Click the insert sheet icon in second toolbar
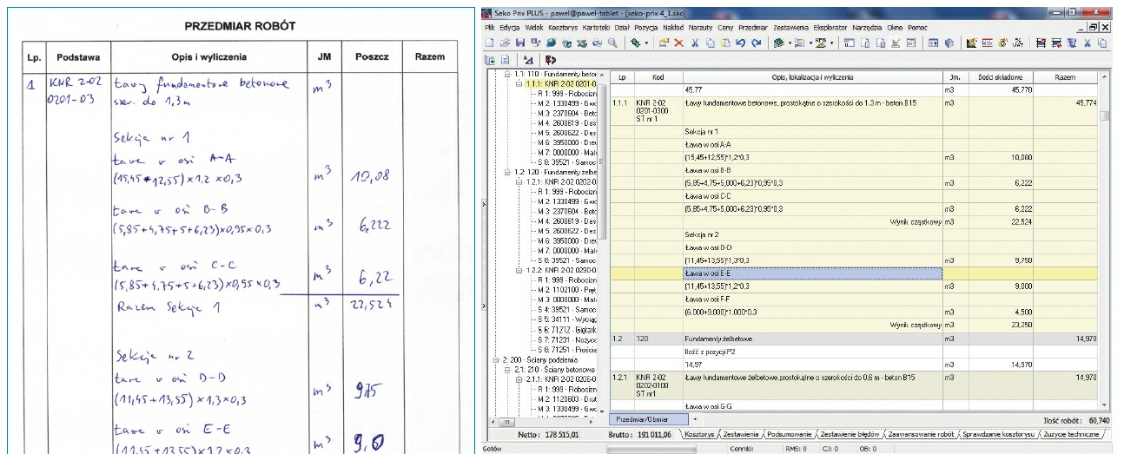The image size is (1124, 454). 490,60
